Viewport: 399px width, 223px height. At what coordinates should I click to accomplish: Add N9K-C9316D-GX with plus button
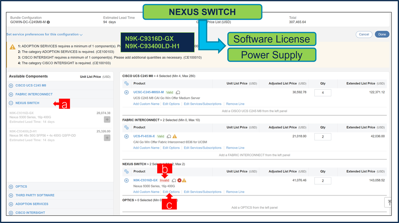107,119
